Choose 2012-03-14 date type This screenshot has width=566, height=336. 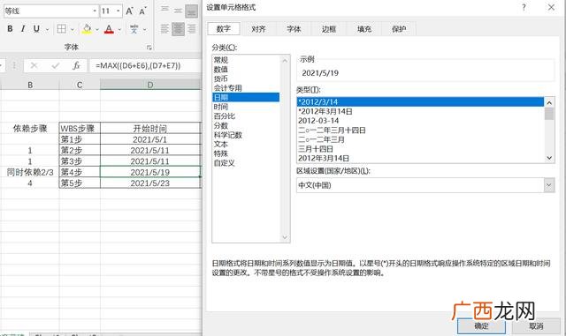(x=421, y=121)
